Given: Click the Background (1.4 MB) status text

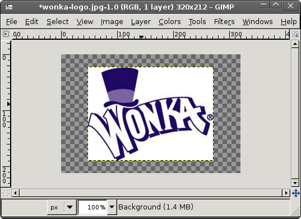Looking at the screenshot, I should (156, 207).
